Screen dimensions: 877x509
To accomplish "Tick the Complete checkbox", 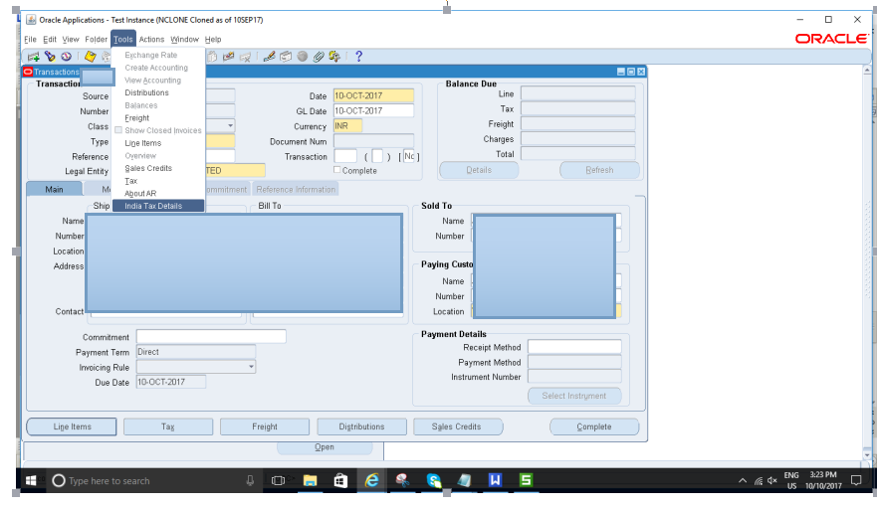I will click(x=336, y=170).
